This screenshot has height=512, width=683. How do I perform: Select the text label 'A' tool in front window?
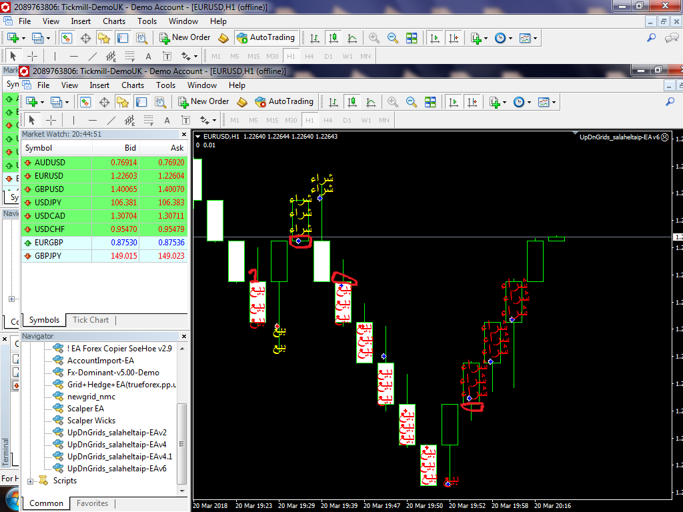(167, 120)
